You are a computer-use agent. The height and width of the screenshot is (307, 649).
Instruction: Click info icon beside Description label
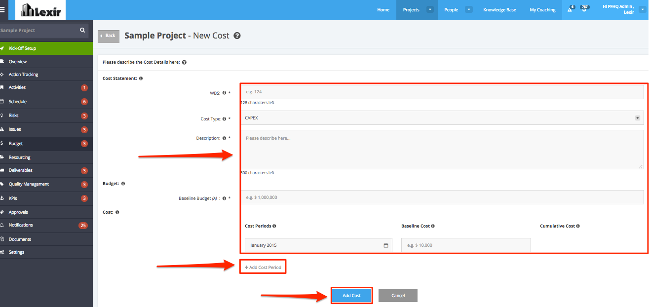(224, 138)
